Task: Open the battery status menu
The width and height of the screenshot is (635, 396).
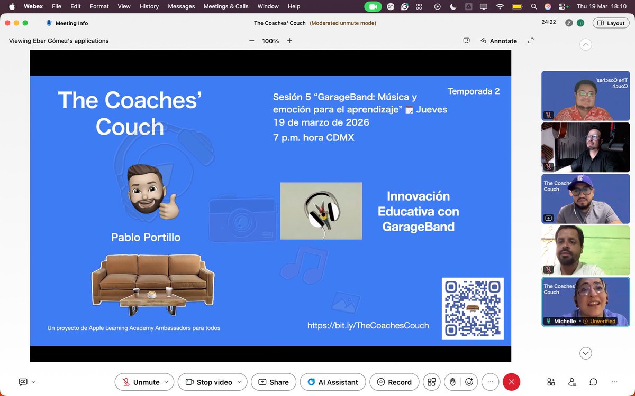Action: (x=517, y=6)
